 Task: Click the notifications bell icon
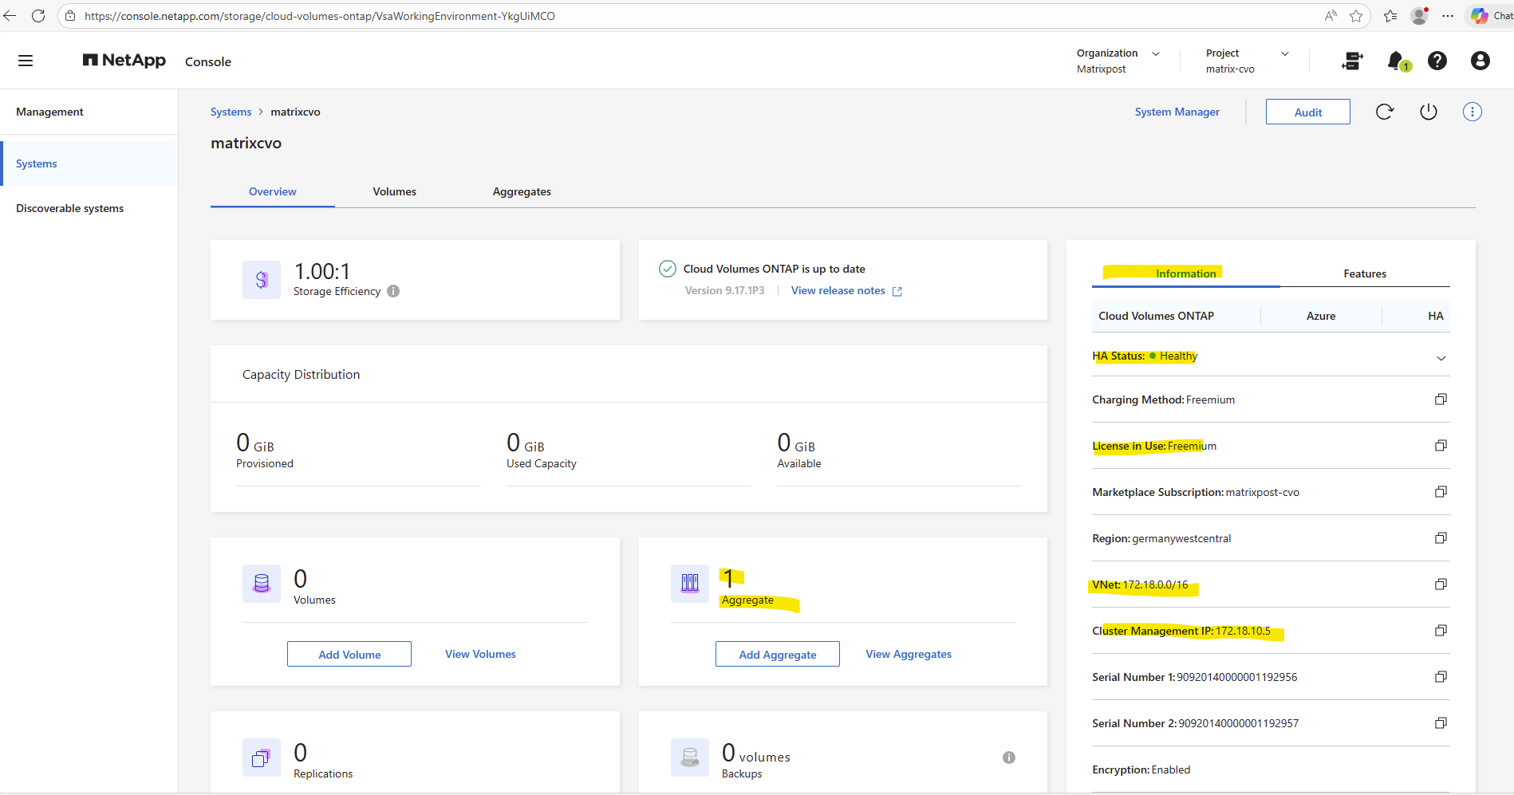(x=1396, y=61)
